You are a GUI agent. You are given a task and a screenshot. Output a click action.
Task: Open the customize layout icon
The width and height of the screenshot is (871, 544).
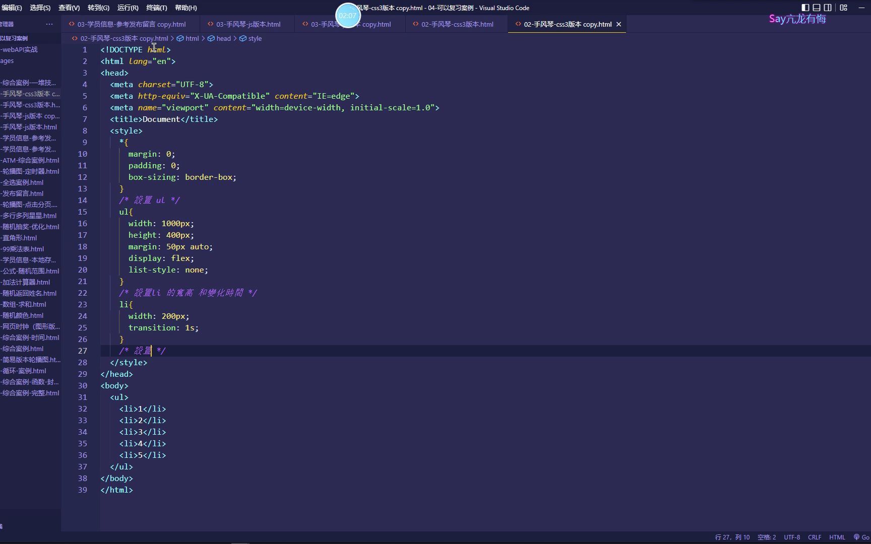(843, 8)
